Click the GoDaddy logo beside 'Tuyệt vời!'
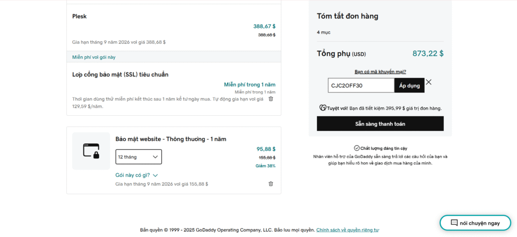This screenshot has width=517, height=237. click(x=323, y=108)
